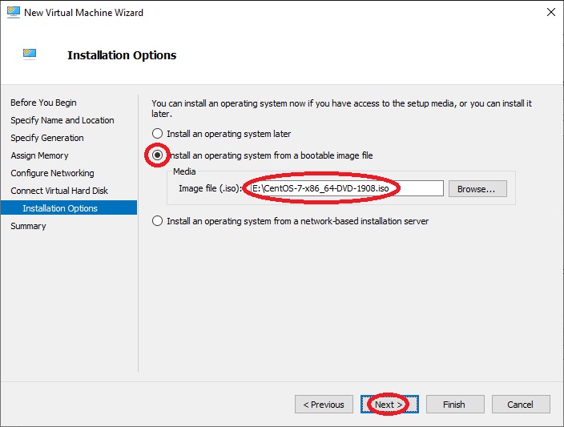Cancel the wizard
Screen dimensions: 564x427
[x=521, y=405]
